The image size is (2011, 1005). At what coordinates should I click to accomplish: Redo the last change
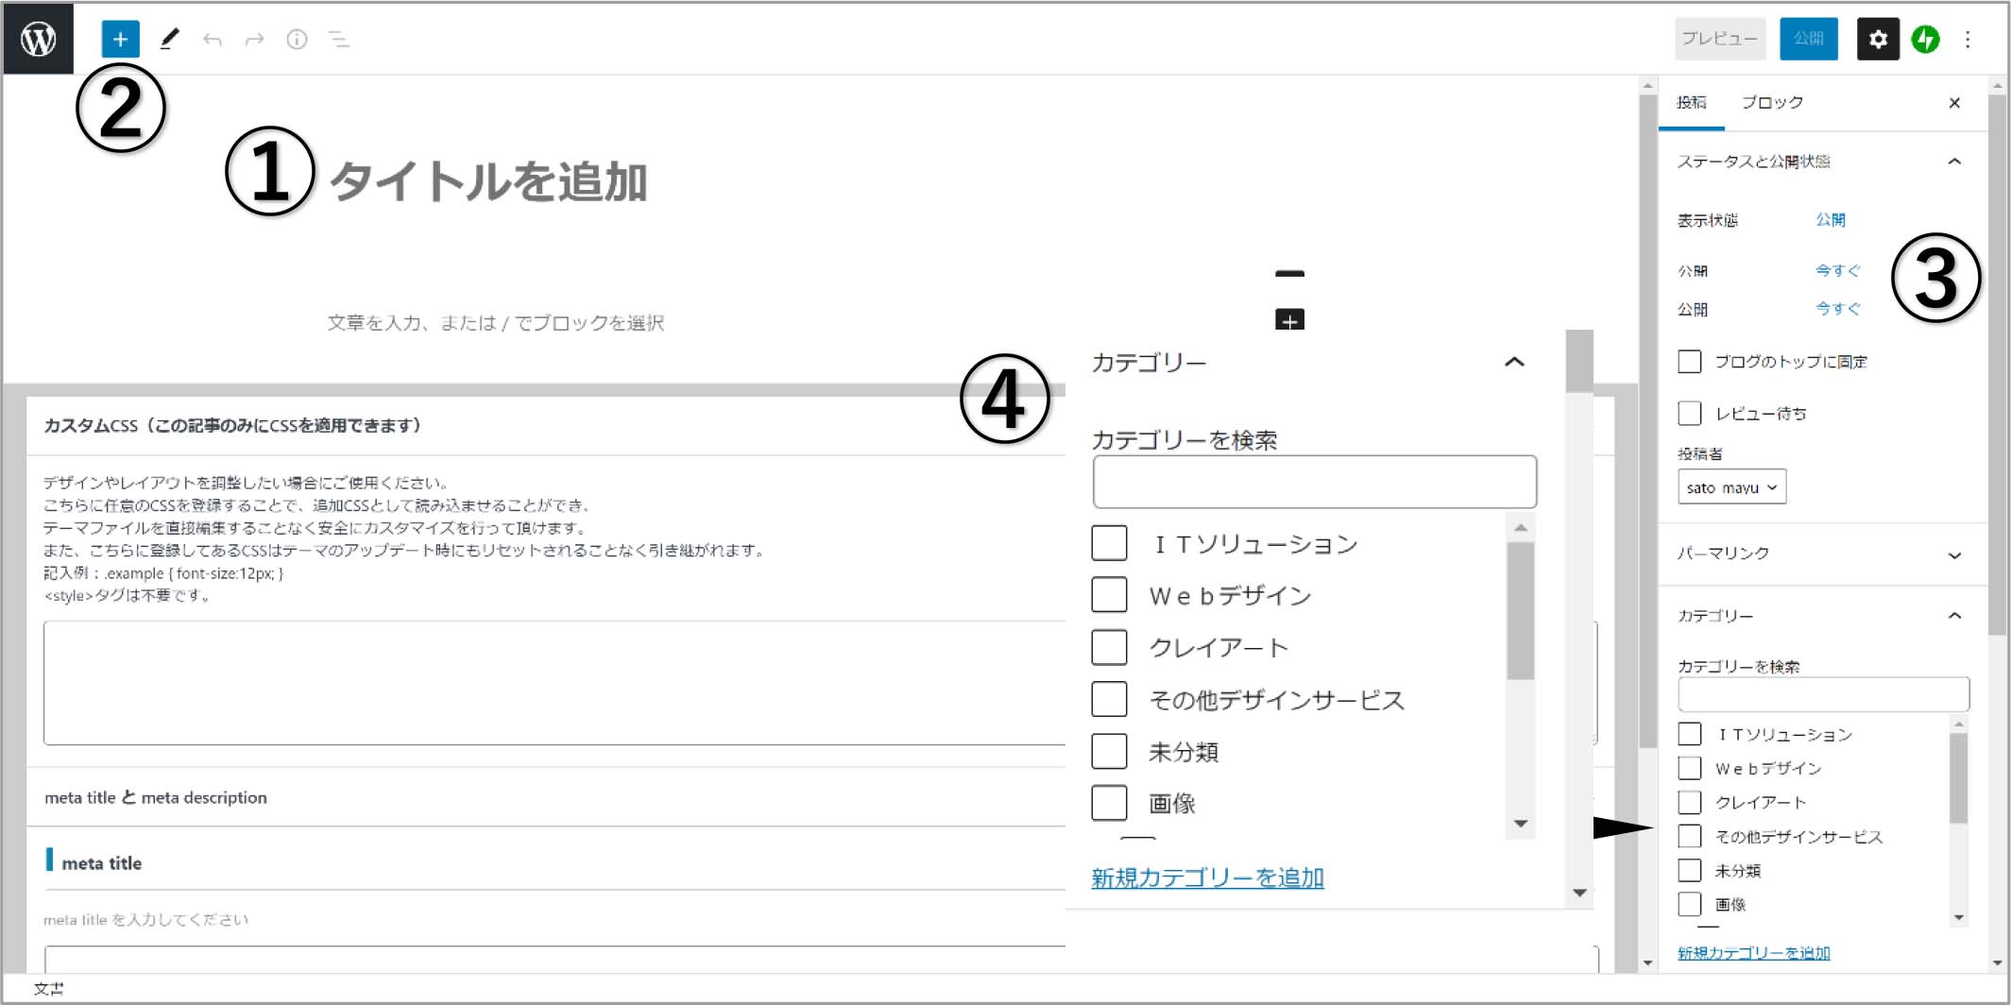[x=254, y=39]
